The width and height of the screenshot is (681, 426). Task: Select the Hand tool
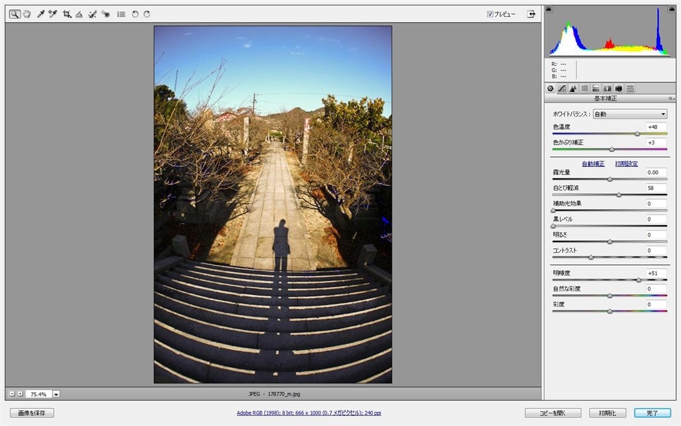(27, 14)
